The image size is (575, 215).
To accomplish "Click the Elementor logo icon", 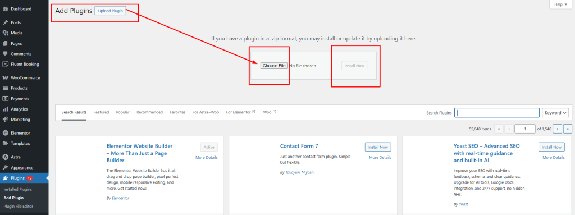I will [x=6, y=133].
